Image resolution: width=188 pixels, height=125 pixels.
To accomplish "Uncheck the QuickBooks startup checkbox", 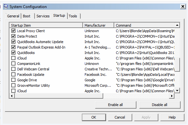I will 13,53.
